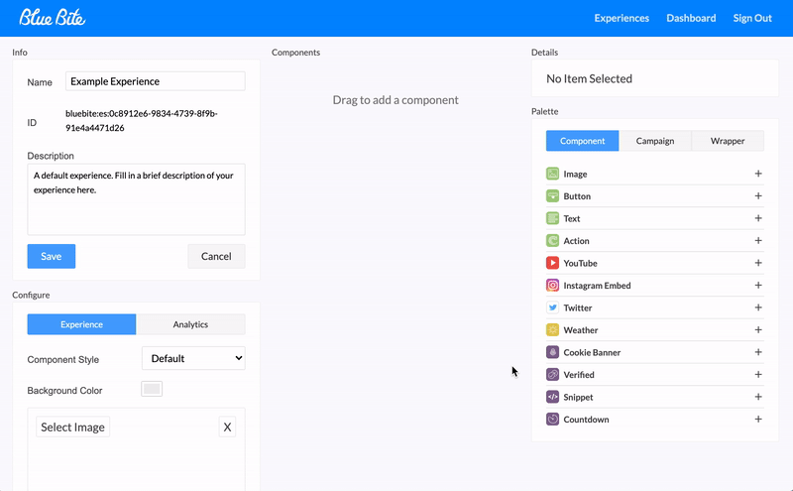The image size is (793, 491).
Task: Add Verified component with plus icon
Action: [758, 374]
